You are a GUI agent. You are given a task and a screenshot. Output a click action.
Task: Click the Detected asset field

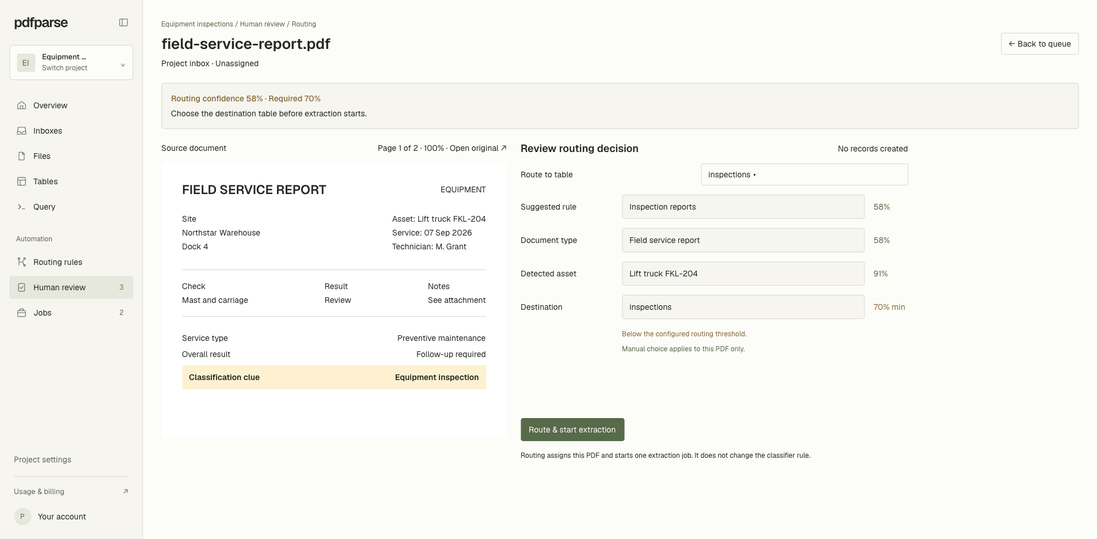coord(743,274)
